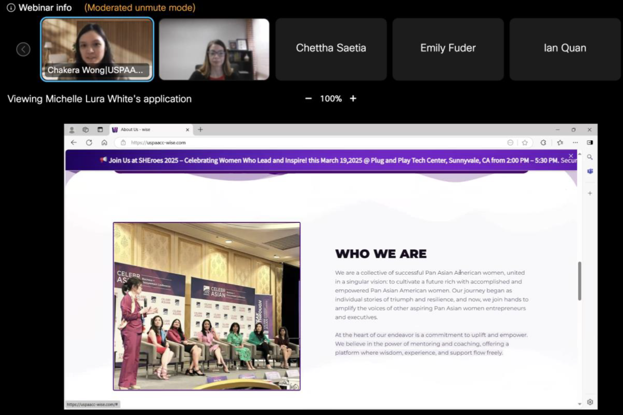
Task: Open browser extensions icon
Action: tap(543, 142)
